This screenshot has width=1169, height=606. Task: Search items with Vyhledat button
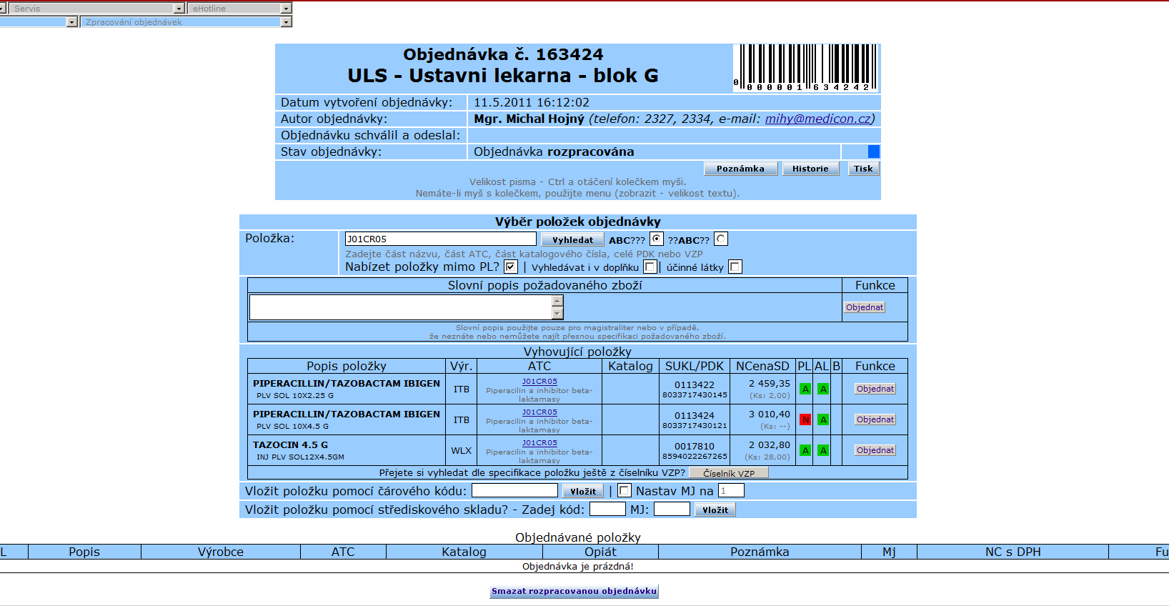[572, 240]
